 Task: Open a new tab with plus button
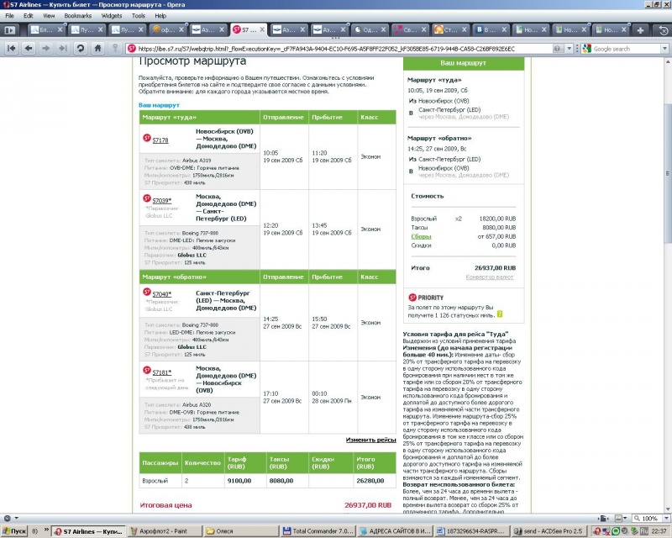pyautogui.click(x=640, y=30)
